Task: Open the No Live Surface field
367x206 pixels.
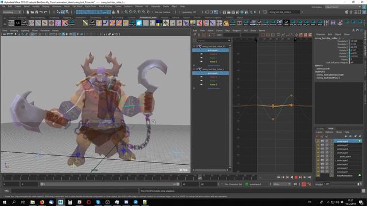Action: [x=163, y=12]
